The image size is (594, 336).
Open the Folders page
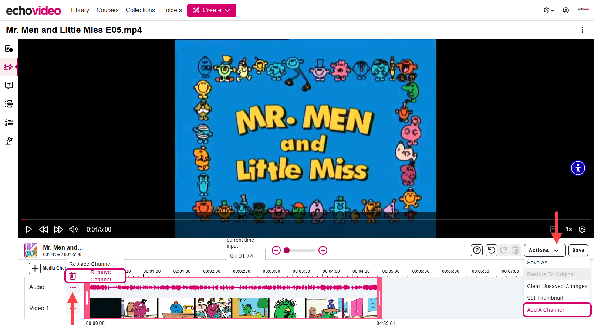172,10
